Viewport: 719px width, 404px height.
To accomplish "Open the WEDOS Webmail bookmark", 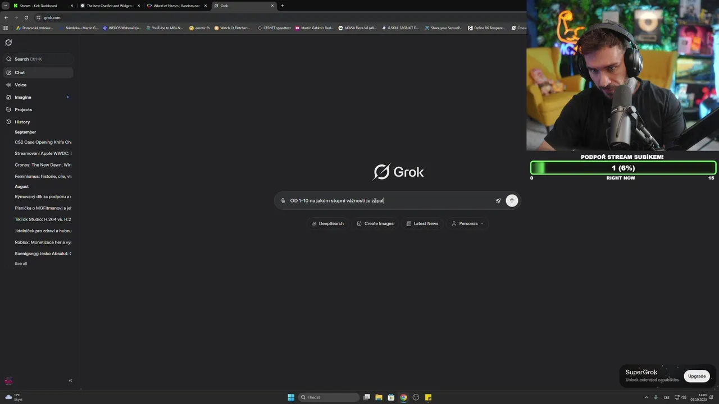I will click(x=122, y=27).
